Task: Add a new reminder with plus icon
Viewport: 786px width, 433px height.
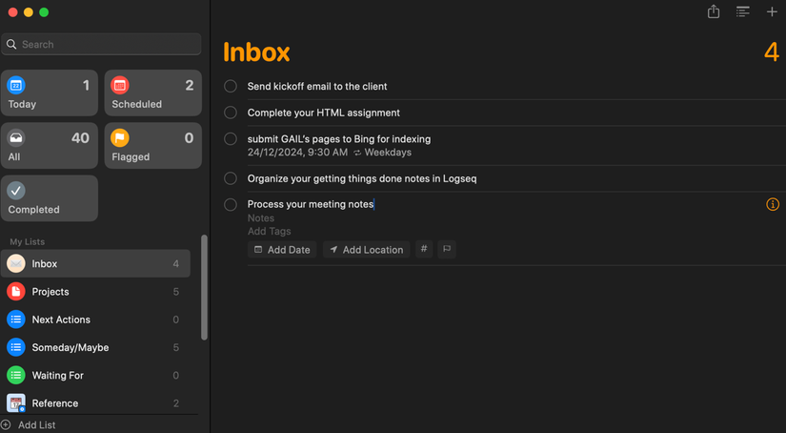Action: coord(772,11)
